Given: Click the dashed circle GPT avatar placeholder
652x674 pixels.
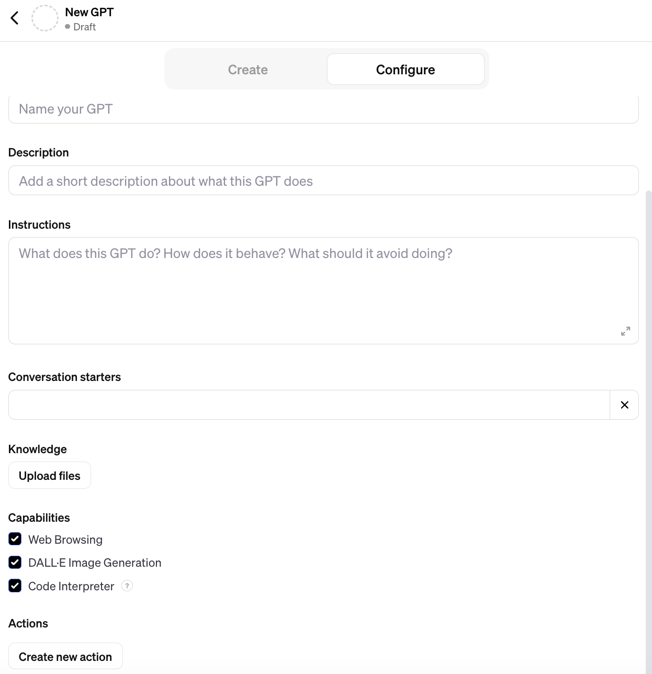Looking at the screenshot, I should (45, 18).
